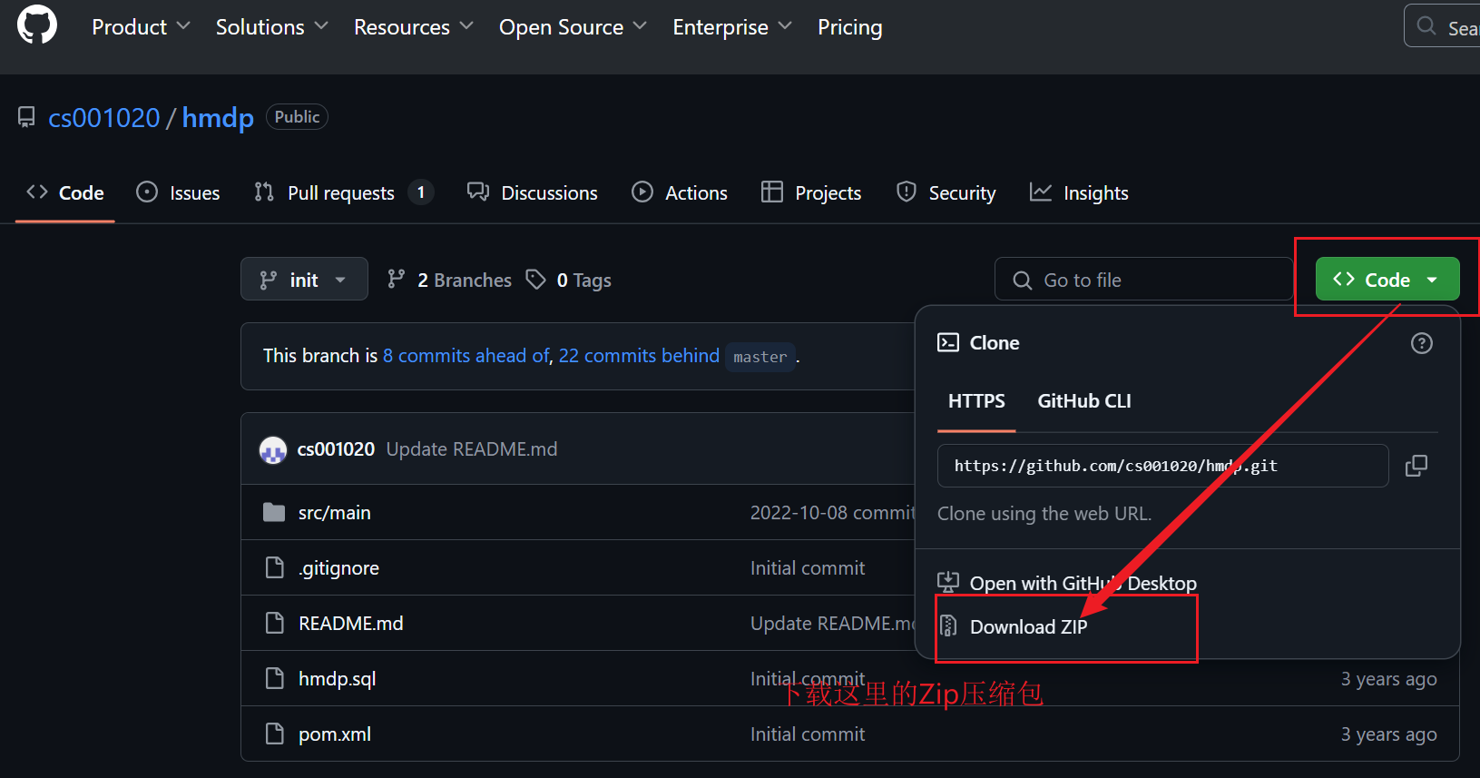Click the tag icon beside 0 Tags
Image resolution: width=1480 pixels, height=778 pixels.
536,280
